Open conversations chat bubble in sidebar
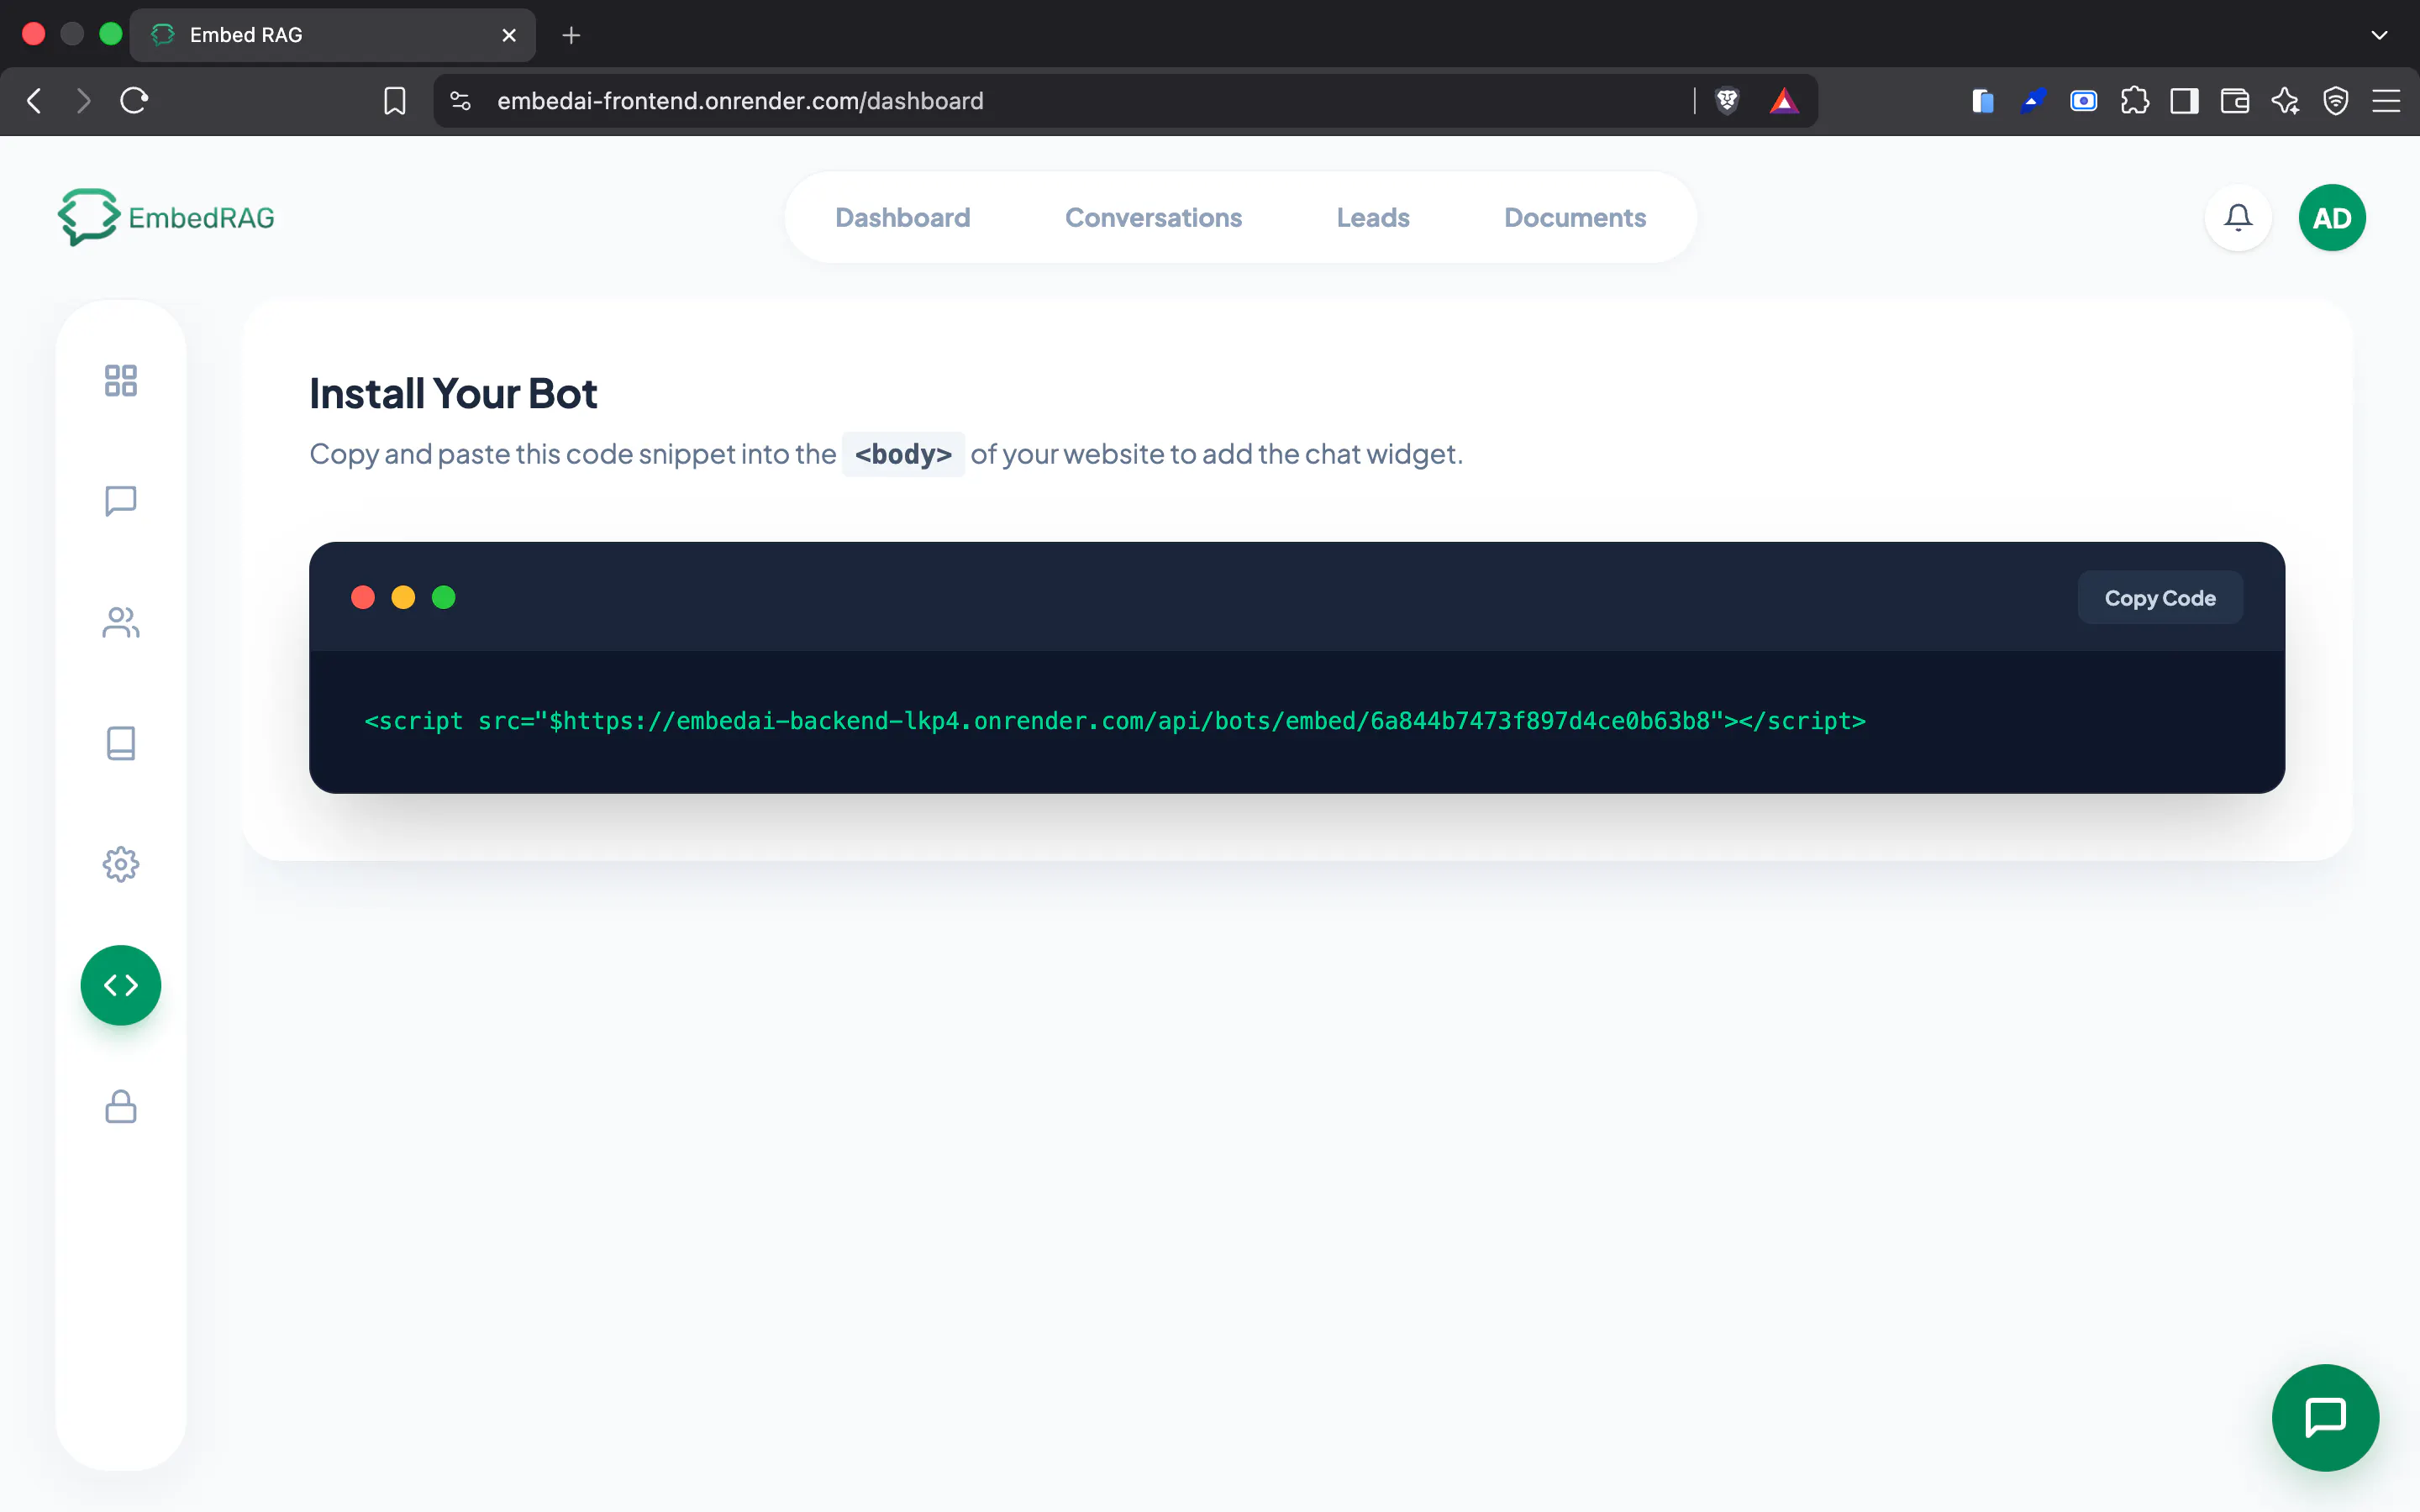Viewport: 2420px width, 1512px height. pyautogui.click(x=121, y=501)
